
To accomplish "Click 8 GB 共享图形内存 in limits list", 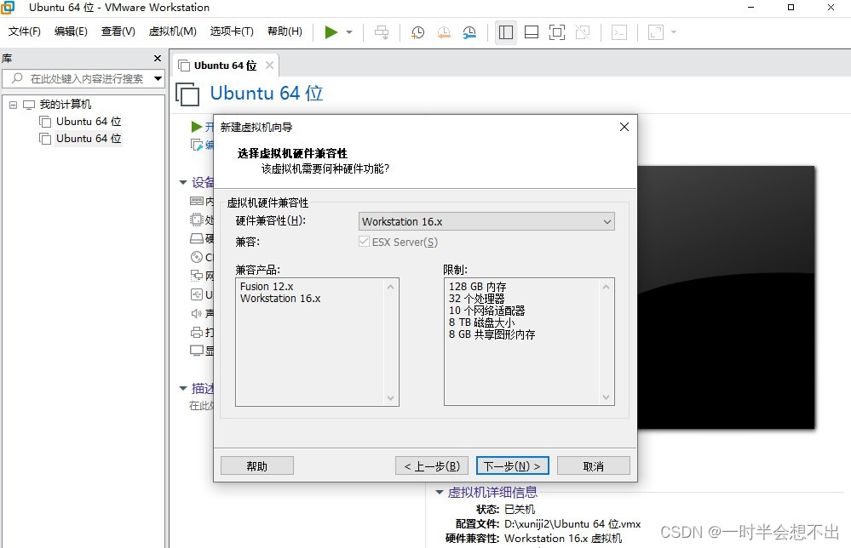I will 492,334.
